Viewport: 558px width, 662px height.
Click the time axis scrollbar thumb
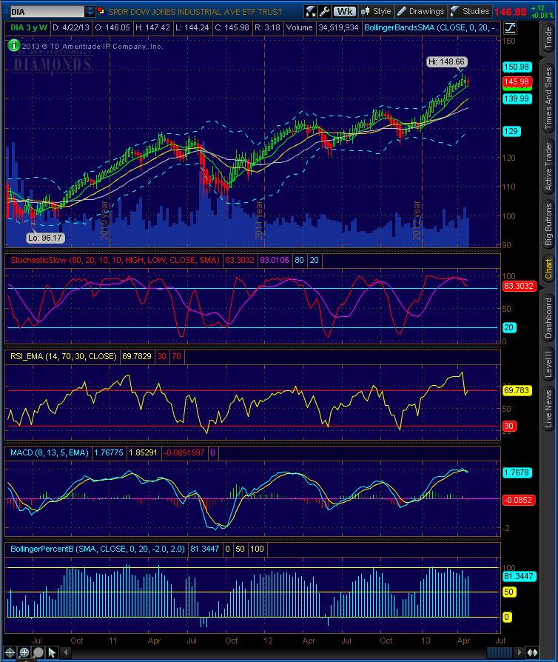[499, 652]
